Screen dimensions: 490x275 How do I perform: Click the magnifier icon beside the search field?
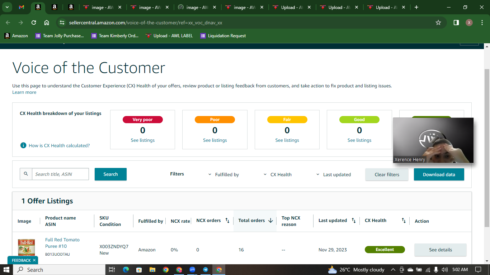[x=26, y=174]
